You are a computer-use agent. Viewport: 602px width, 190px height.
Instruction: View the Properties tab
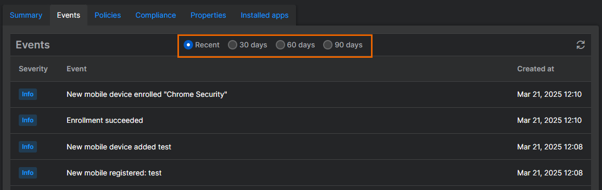[x=209, y=15]
